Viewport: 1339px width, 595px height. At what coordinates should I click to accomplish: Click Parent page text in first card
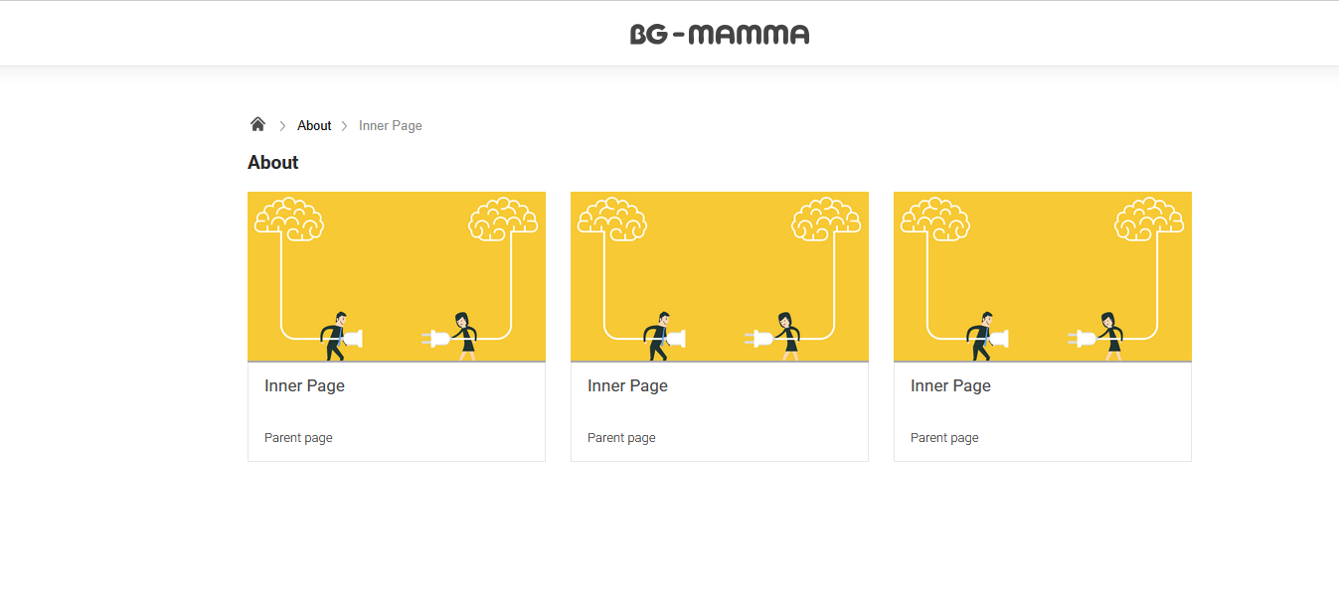(298, 438)
